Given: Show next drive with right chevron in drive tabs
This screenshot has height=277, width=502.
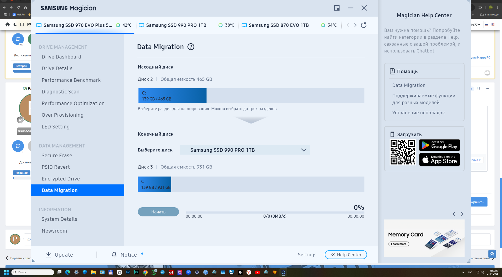Looking at the screenshot, I should (x=355, y=25).
